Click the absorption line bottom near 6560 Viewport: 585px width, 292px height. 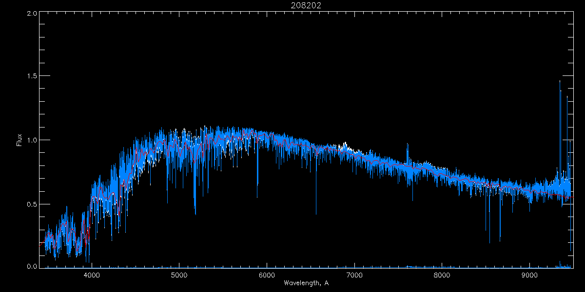(x=316, y=213)
